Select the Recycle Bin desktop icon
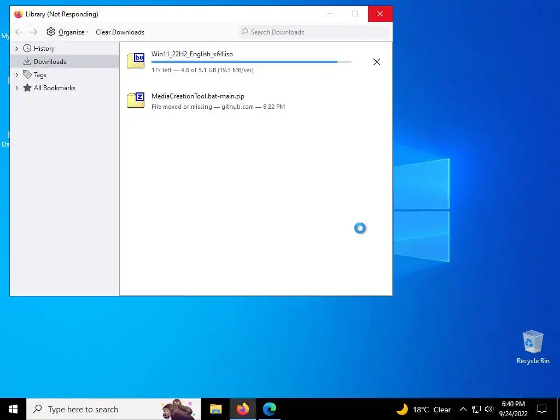The height and width of the screenshot is (420, 560). click(533, 347)
